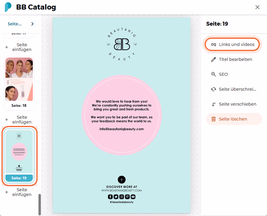This screenshot has height=216, width=267.
Task: Click the Seite löschen trash icon
Action: tap(213, 119)
